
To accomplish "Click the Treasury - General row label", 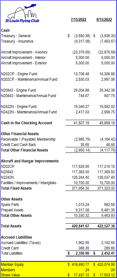I will pyautogui.click(x=16, y=36).
